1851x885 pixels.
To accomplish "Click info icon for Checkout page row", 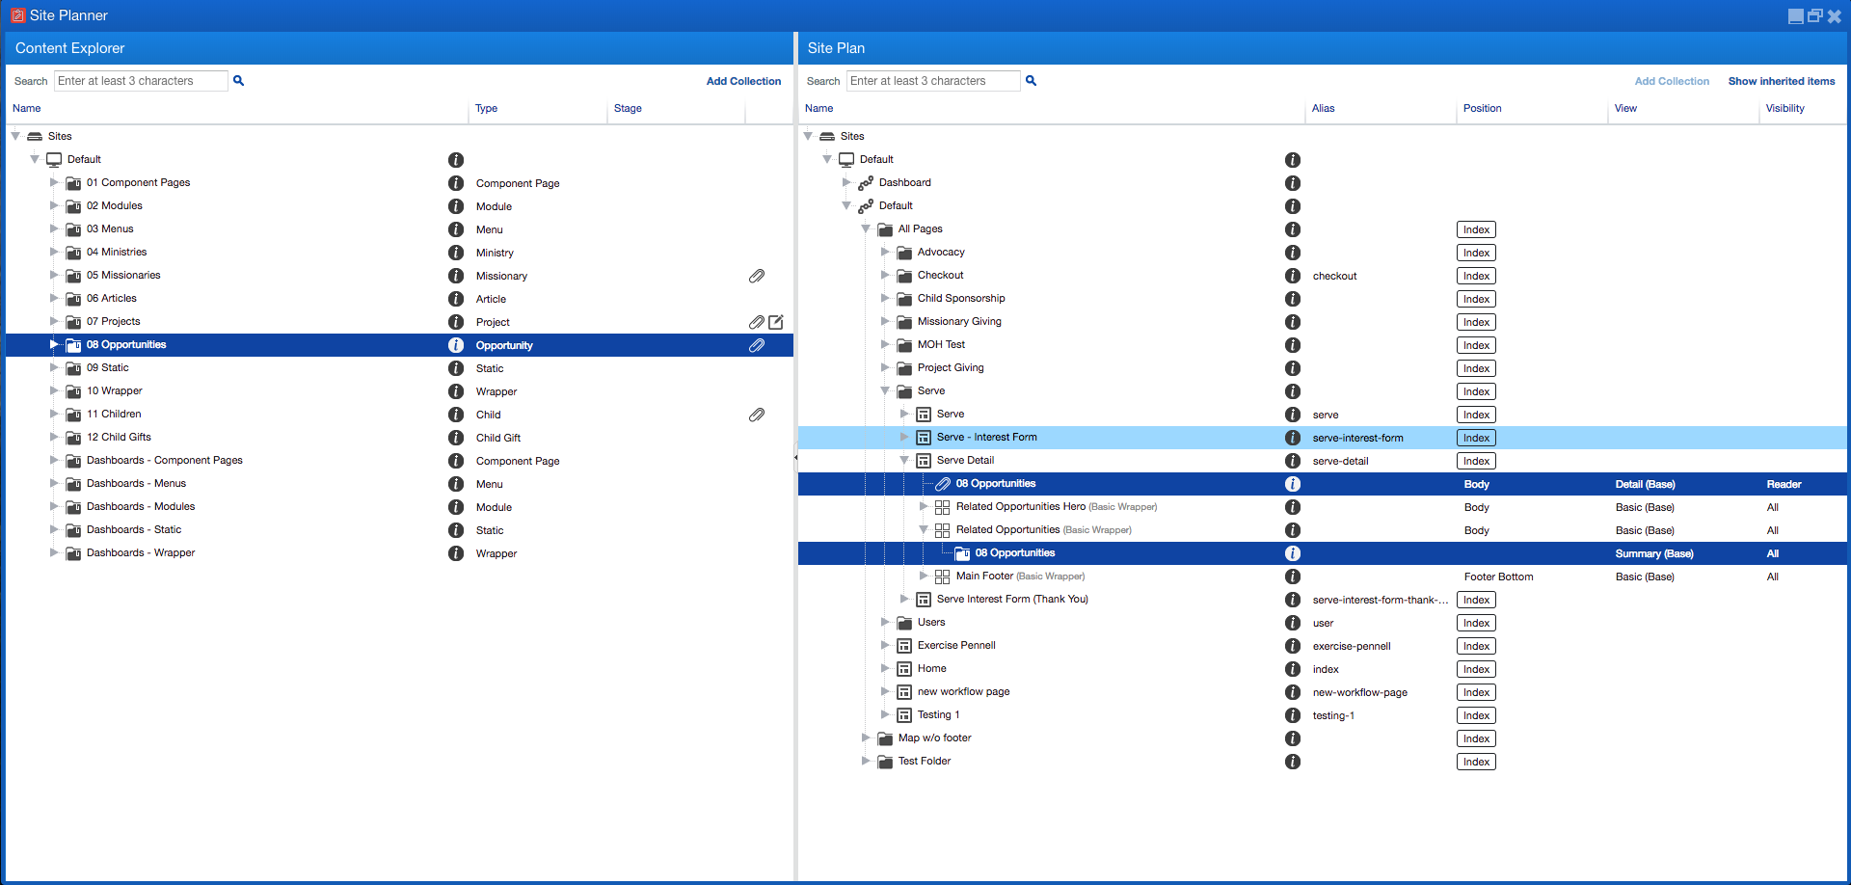I will 1293,276.
